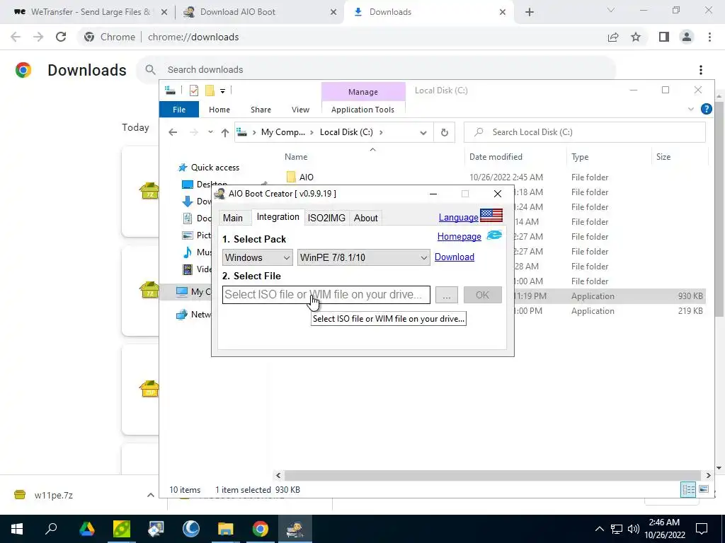
Task: Open the Share ribbon tab
Action: [x=261, y=110]
